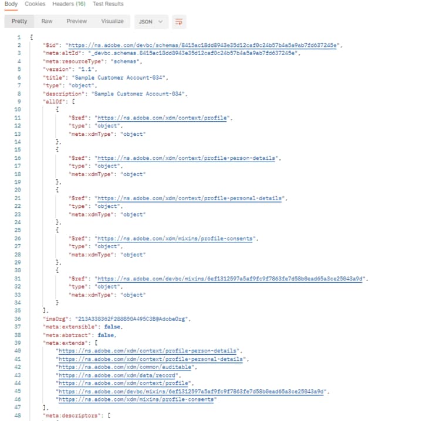This screenshot has width=440, height=421.
Task: Open the common/auditable link
Action: 125,367
